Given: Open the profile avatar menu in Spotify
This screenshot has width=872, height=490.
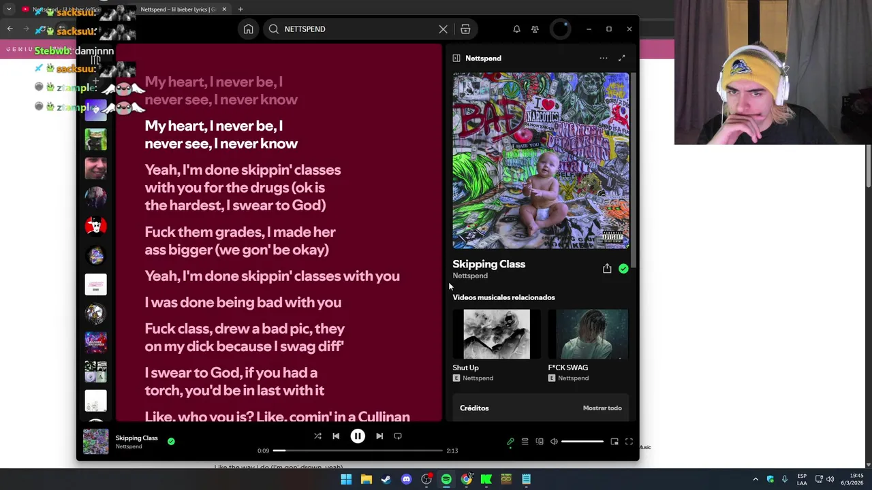Looking at the screenshot, I should click(x=560, y=29).
